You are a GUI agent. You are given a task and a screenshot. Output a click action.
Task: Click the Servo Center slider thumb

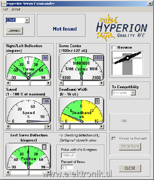(x=81, y=83)
